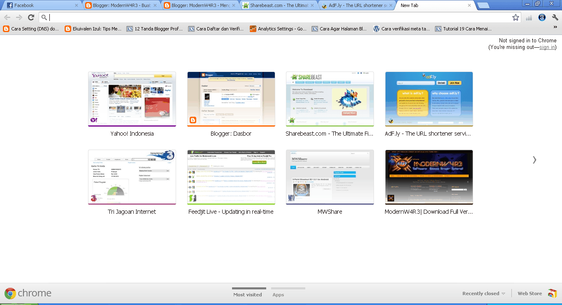Open 'Ekuivalen Izul: Tips Me...' bookmark
The image size is (562, 305).
[93, 29]
